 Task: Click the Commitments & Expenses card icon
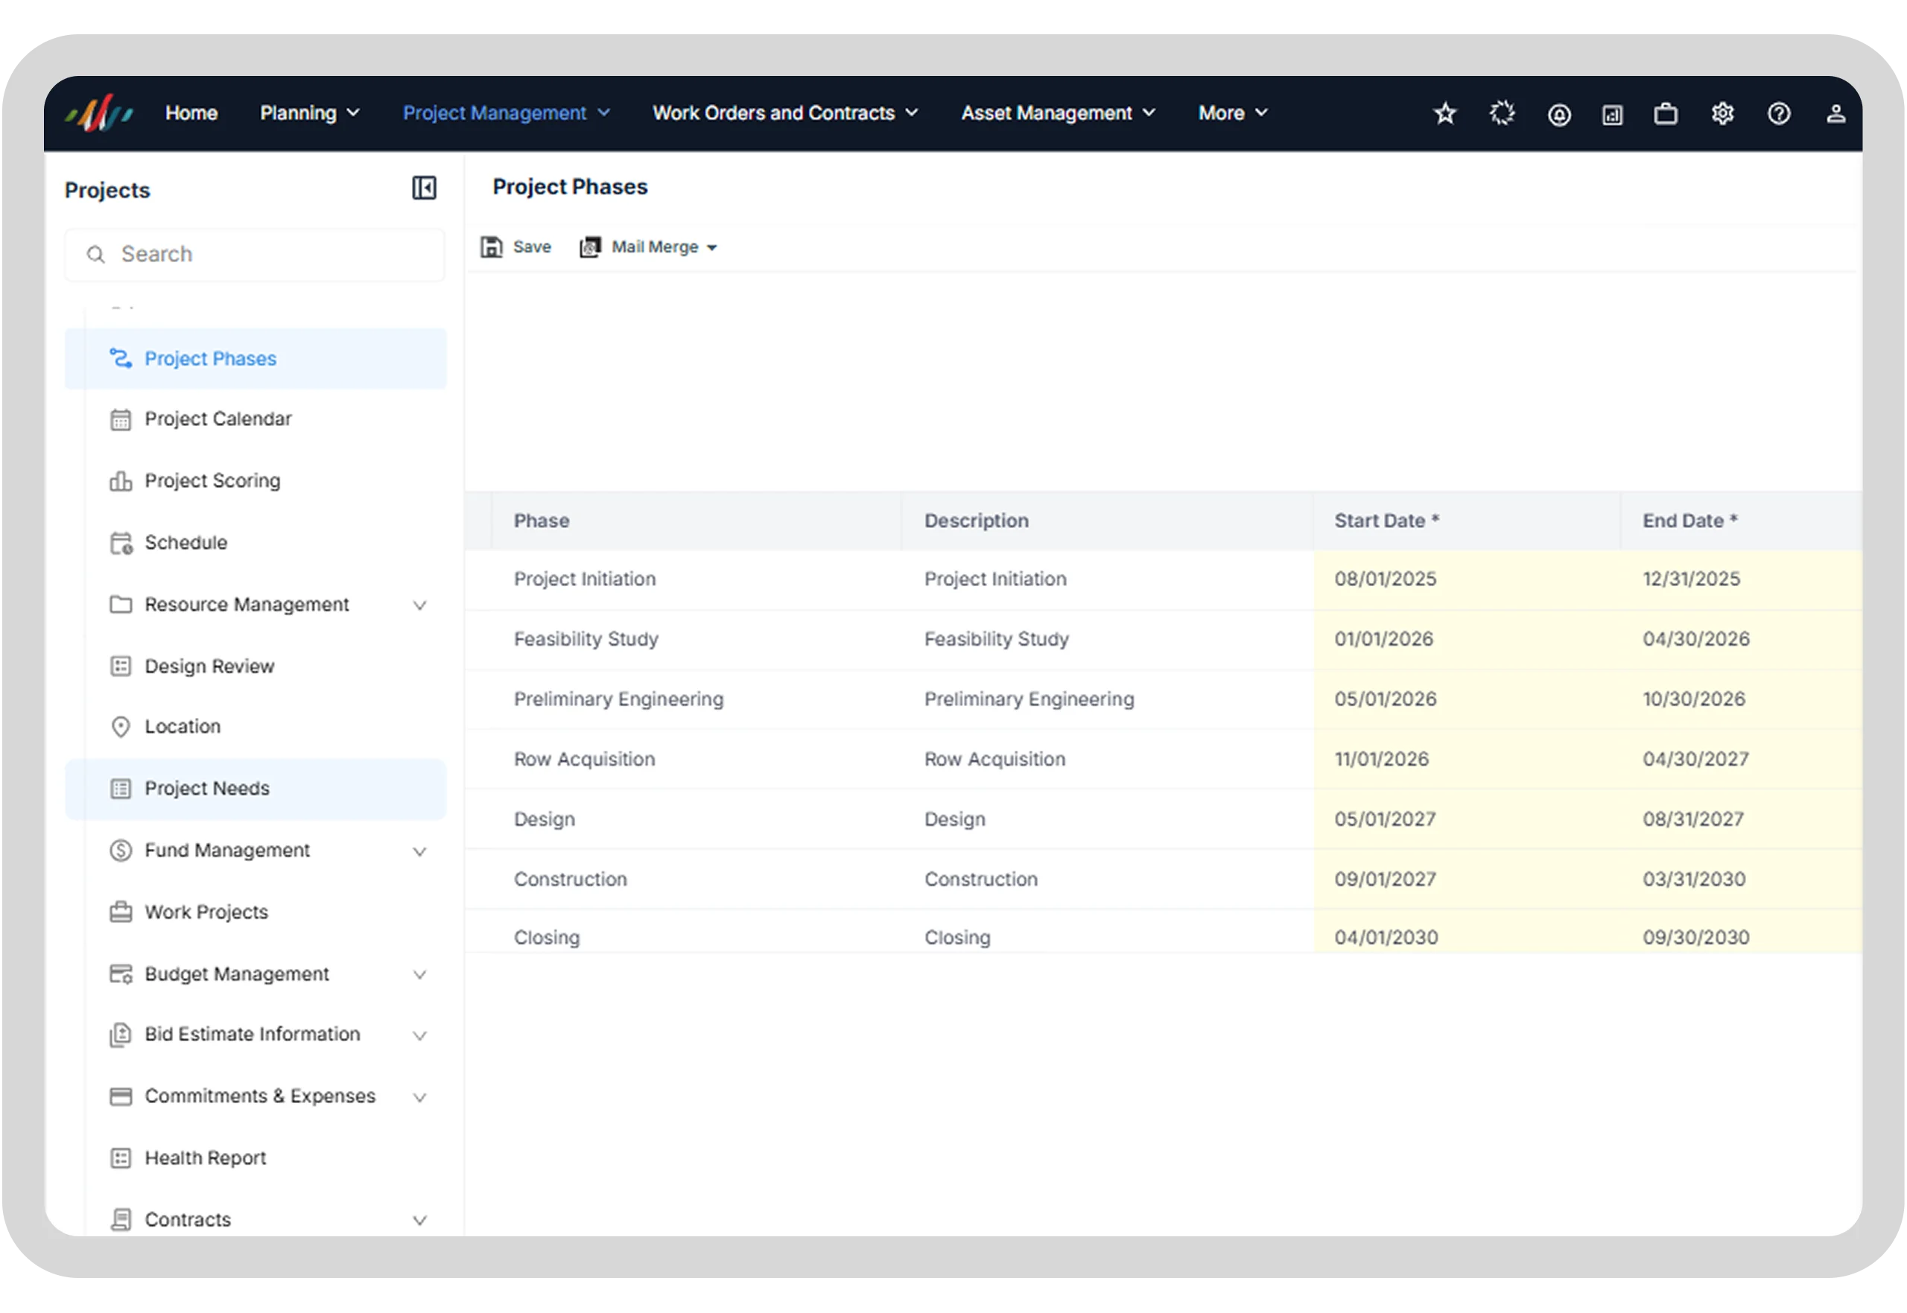(x=121, y=1096)
